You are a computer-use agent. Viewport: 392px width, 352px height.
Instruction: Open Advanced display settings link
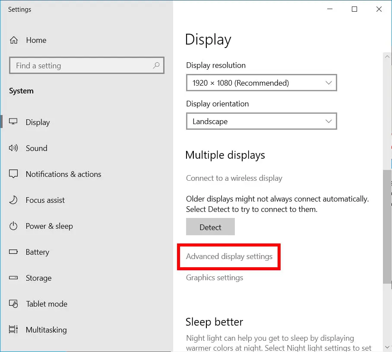click(x=229, y=256)
